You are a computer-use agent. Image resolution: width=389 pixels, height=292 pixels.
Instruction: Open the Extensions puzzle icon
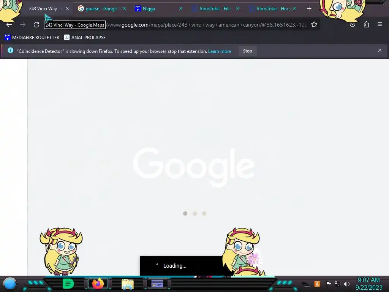366,25
